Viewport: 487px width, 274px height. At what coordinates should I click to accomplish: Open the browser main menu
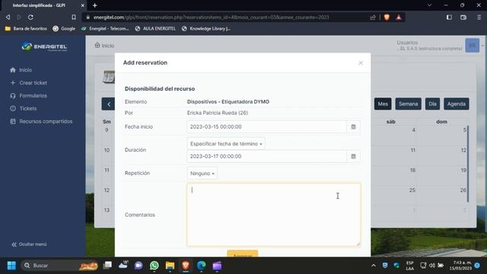(479, 18)
